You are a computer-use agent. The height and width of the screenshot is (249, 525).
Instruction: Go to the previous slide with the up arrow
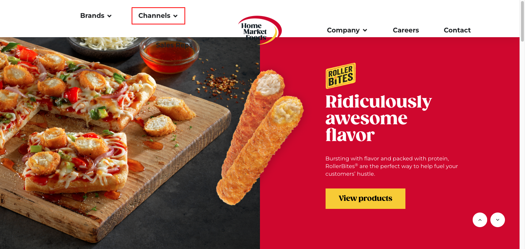[x=480, y=220]
